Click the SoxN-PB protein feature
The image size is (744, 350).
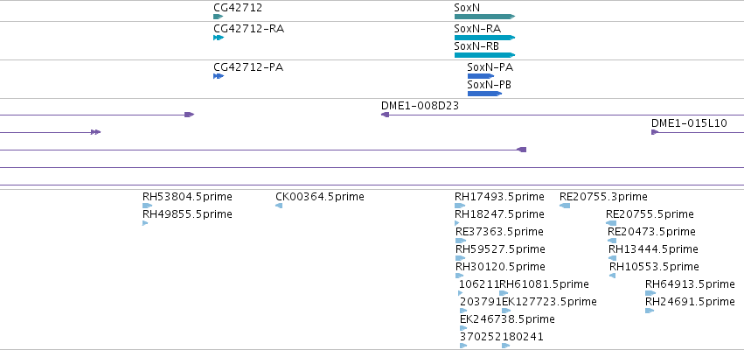coord(484,94)
